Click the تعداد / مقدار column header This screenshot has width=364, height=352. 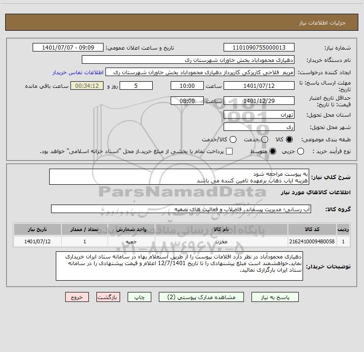click(85, 229)
